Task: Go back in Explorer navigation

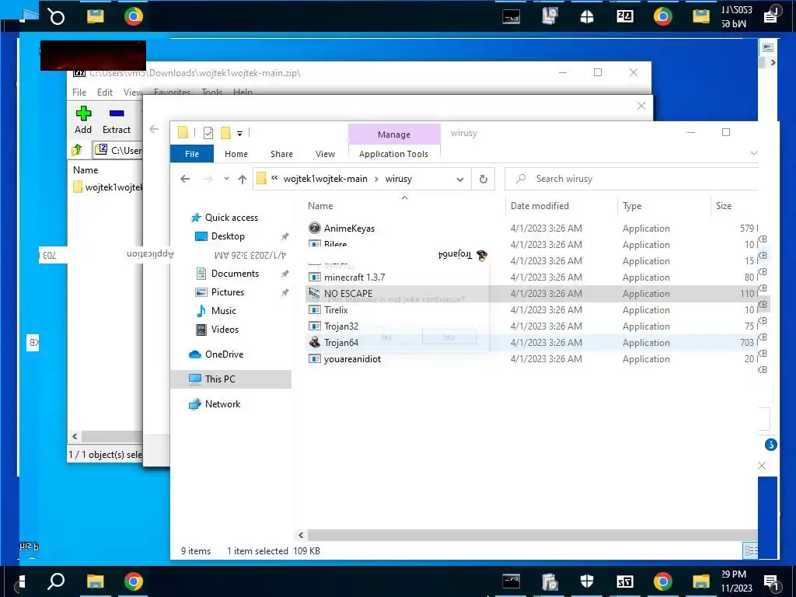Action: coord(185,179)
